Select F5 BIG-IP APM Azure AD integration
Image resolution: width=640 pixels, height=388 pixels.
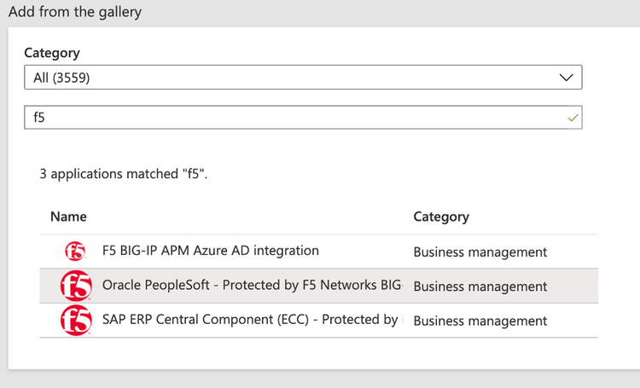pos(210,251)
